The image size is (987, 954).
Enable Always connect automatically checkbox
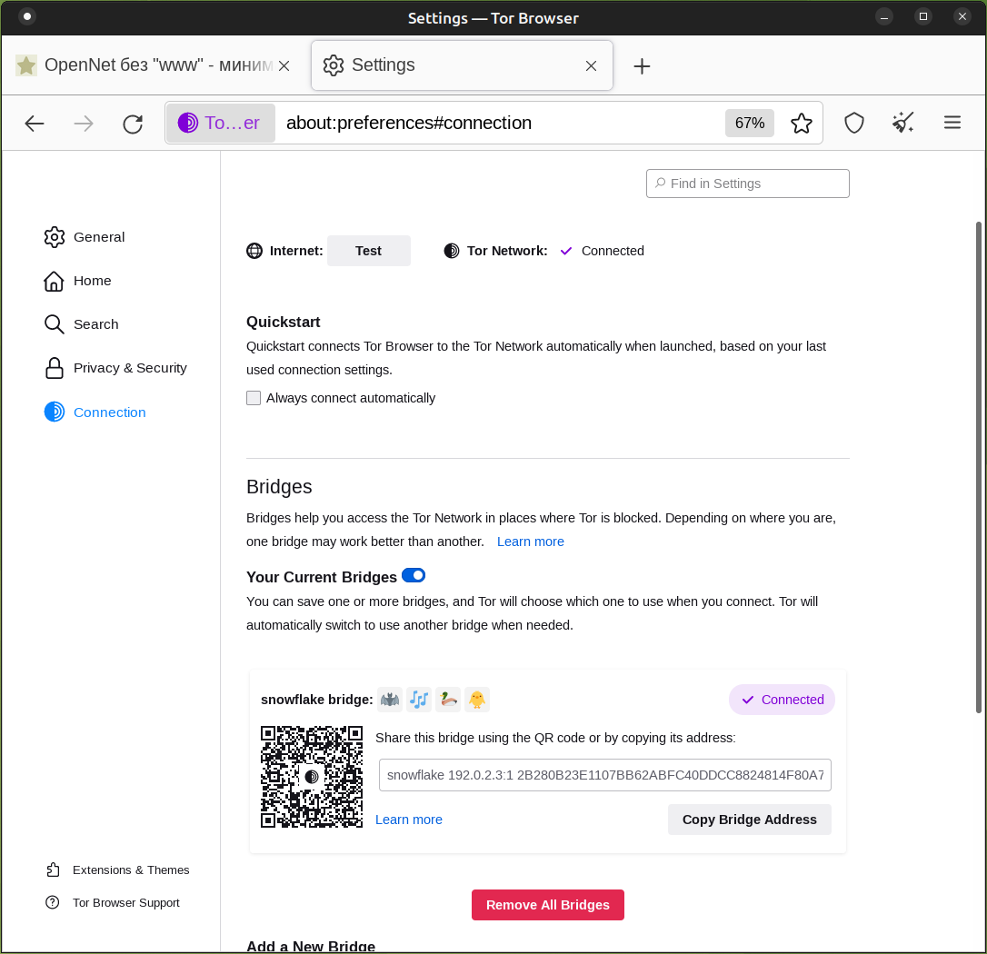(x=254, y=398)
